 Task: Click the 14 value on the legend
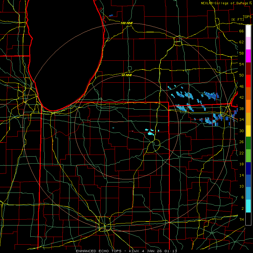point(241,175)
